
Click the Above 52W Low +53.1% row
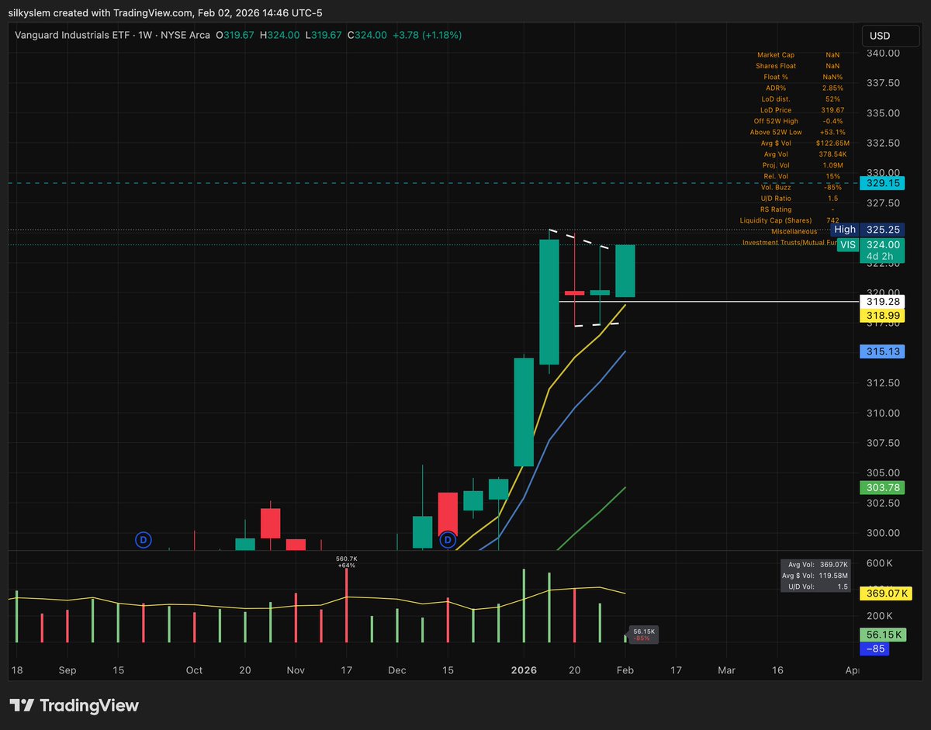[x=799, y=132]
